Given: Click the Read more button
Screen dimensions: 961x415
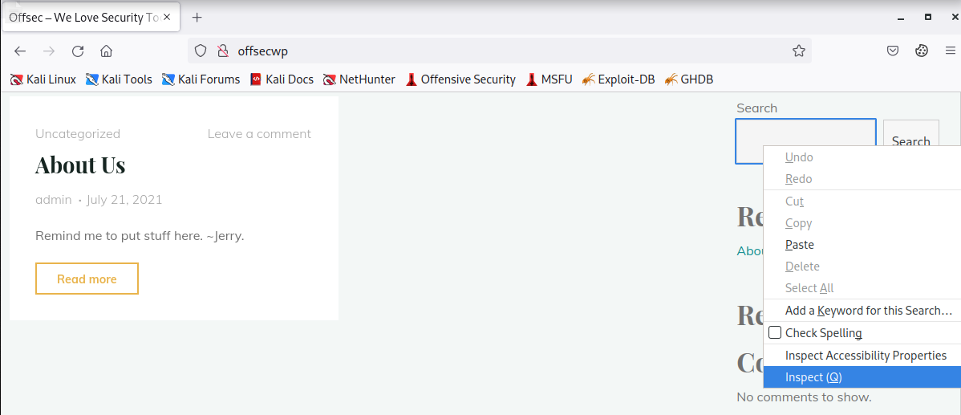Looking at the screenshot, I should point(87,279).
